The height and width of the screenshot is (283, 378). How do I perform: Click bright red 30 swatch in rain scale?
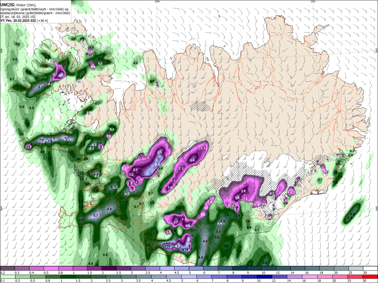(x=370, y=277)
